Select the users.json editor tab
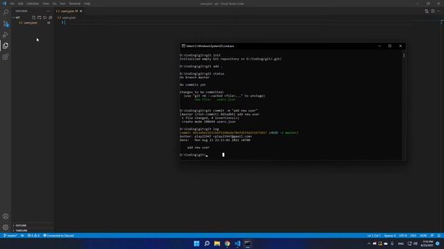This screenshot has width=444, height=249. [x=69, y=11]
